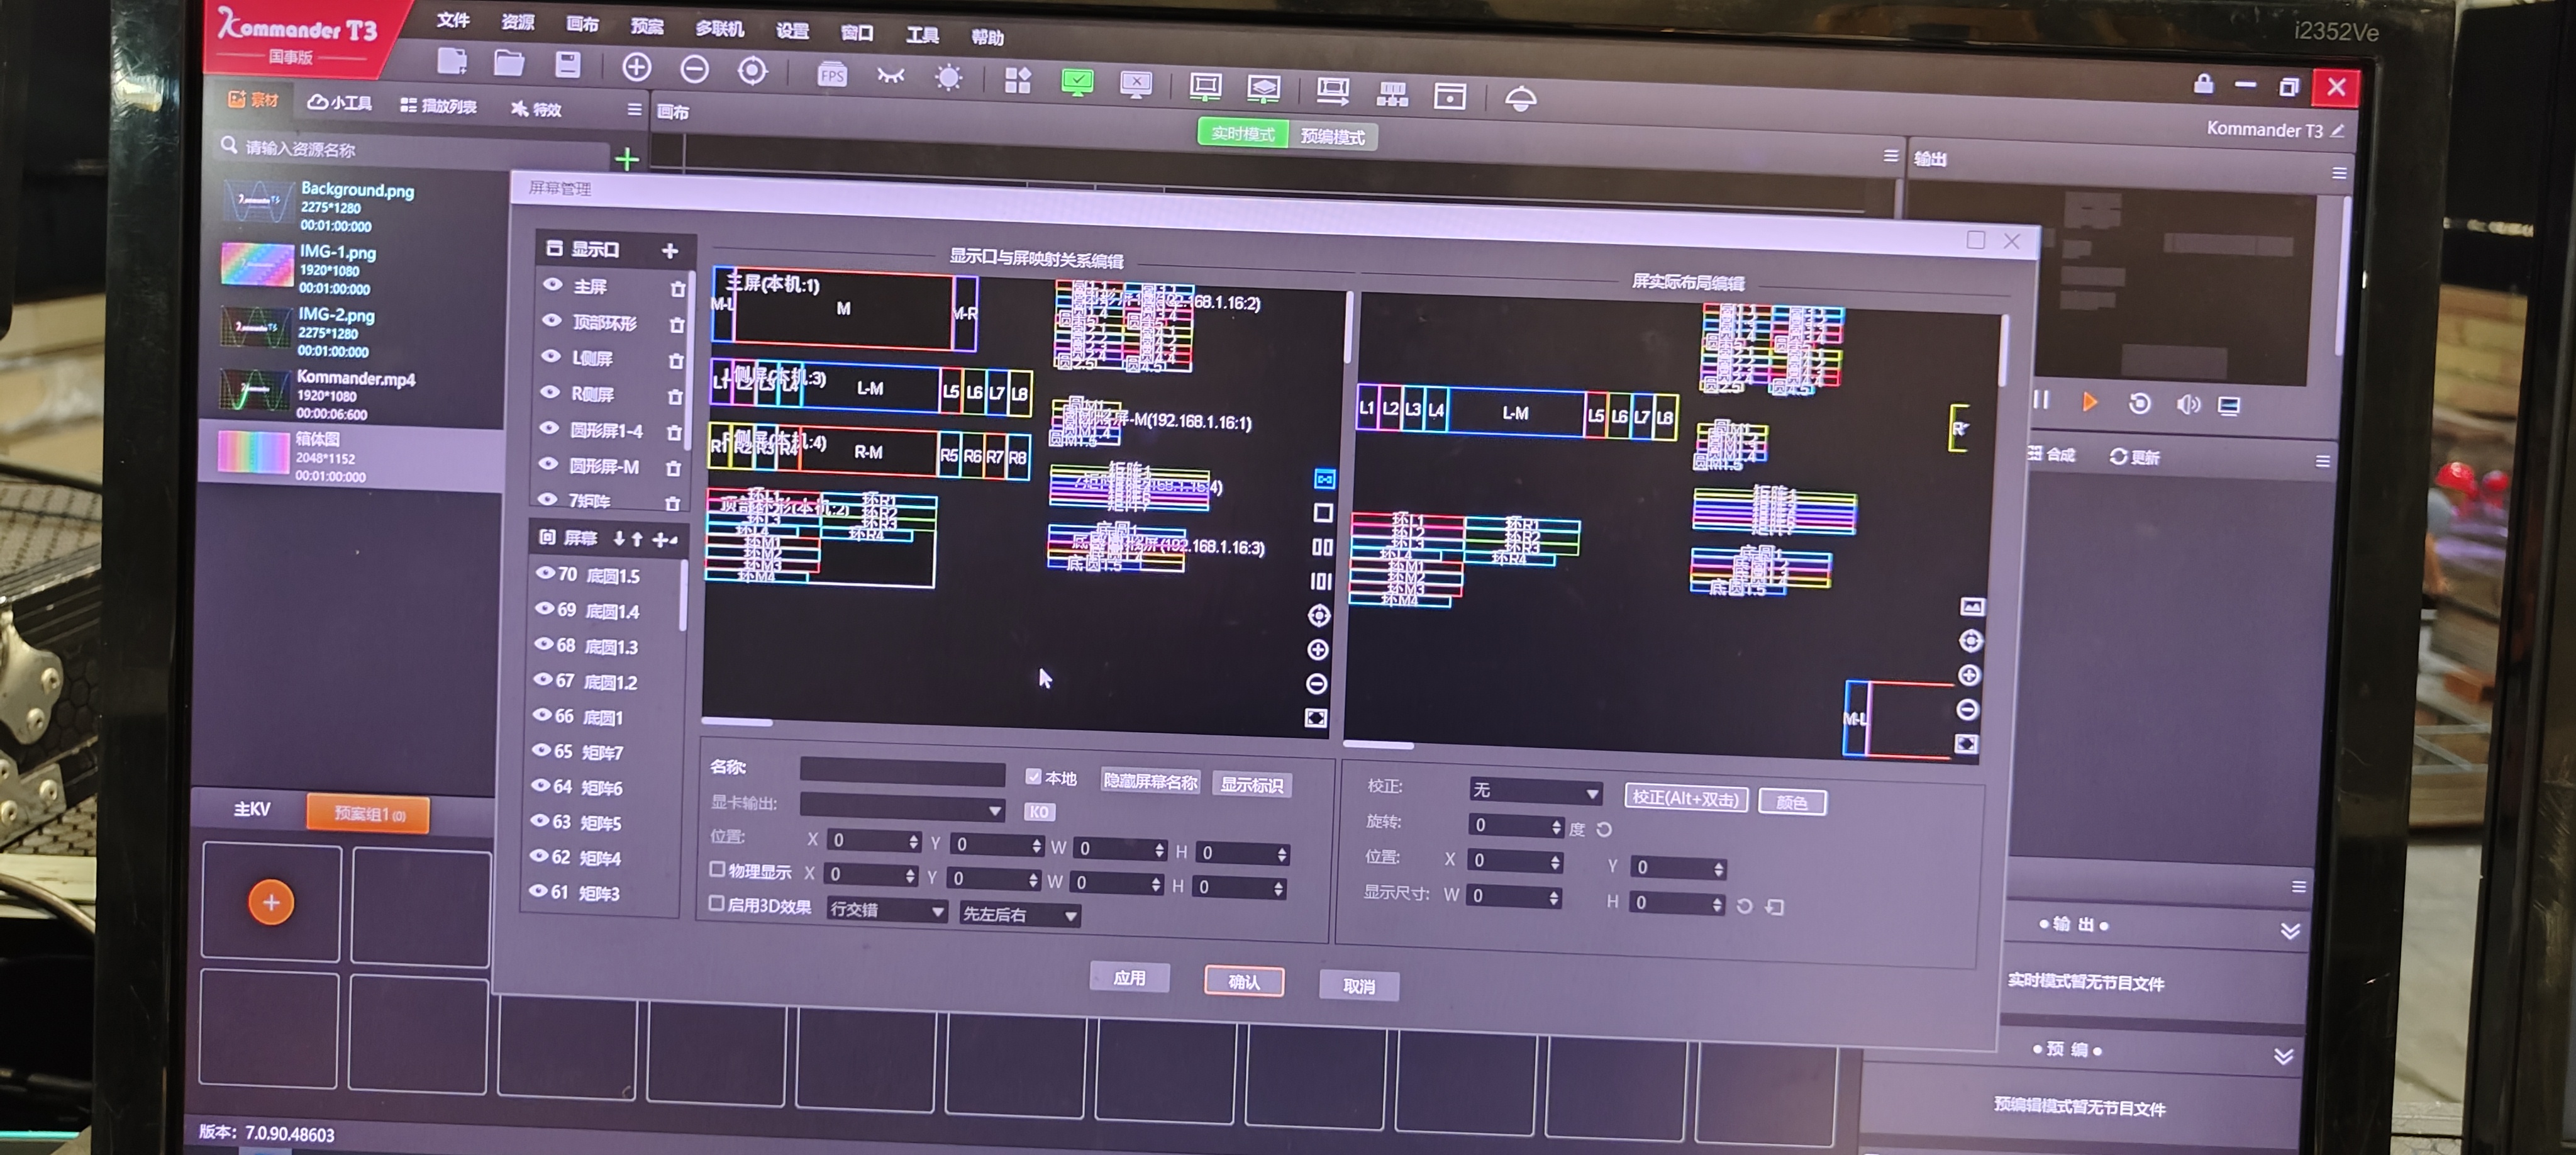Enable the 启用3D效果 checkbox
Image resolution: width=2576 pixels, height=1155 pixels.
[x=716, y=904]
